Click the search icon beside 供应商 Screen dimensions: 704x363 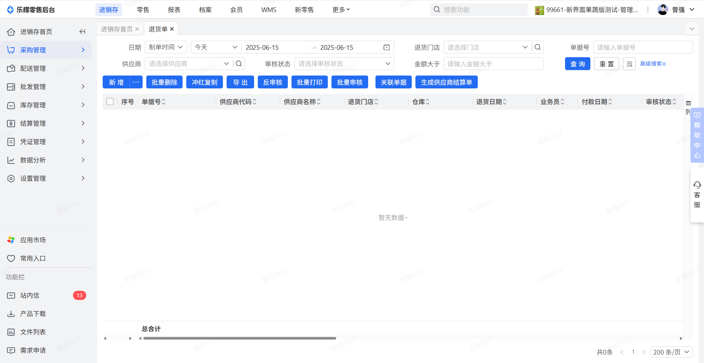pos(239,64)
